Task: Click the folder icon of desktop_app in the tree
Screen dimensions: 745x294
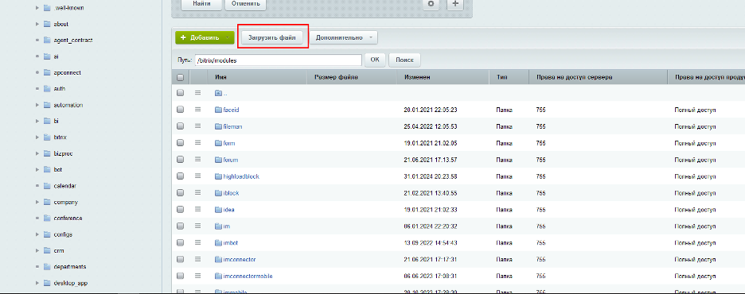Action: (x=46, y=283)
